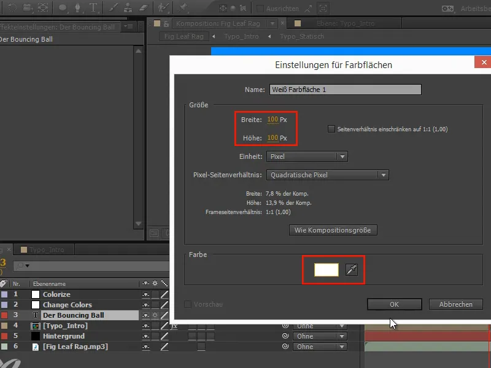The width and height of the screenshot is (491, 368).
Task: Open the Pixel-Seitenverhältnis dropdown
Action: coord(328,175)
